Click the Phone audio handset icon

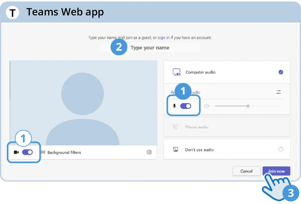175,127
